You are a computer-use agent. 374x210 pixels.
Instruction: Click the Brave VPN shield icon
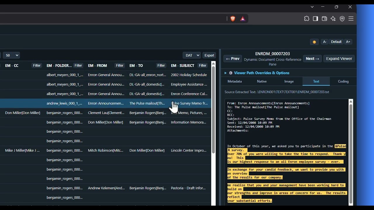click(342, 19)
